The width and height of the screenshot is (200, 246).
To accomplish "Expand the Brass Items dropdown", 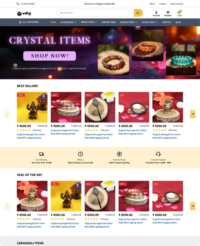I will (89, 22).
